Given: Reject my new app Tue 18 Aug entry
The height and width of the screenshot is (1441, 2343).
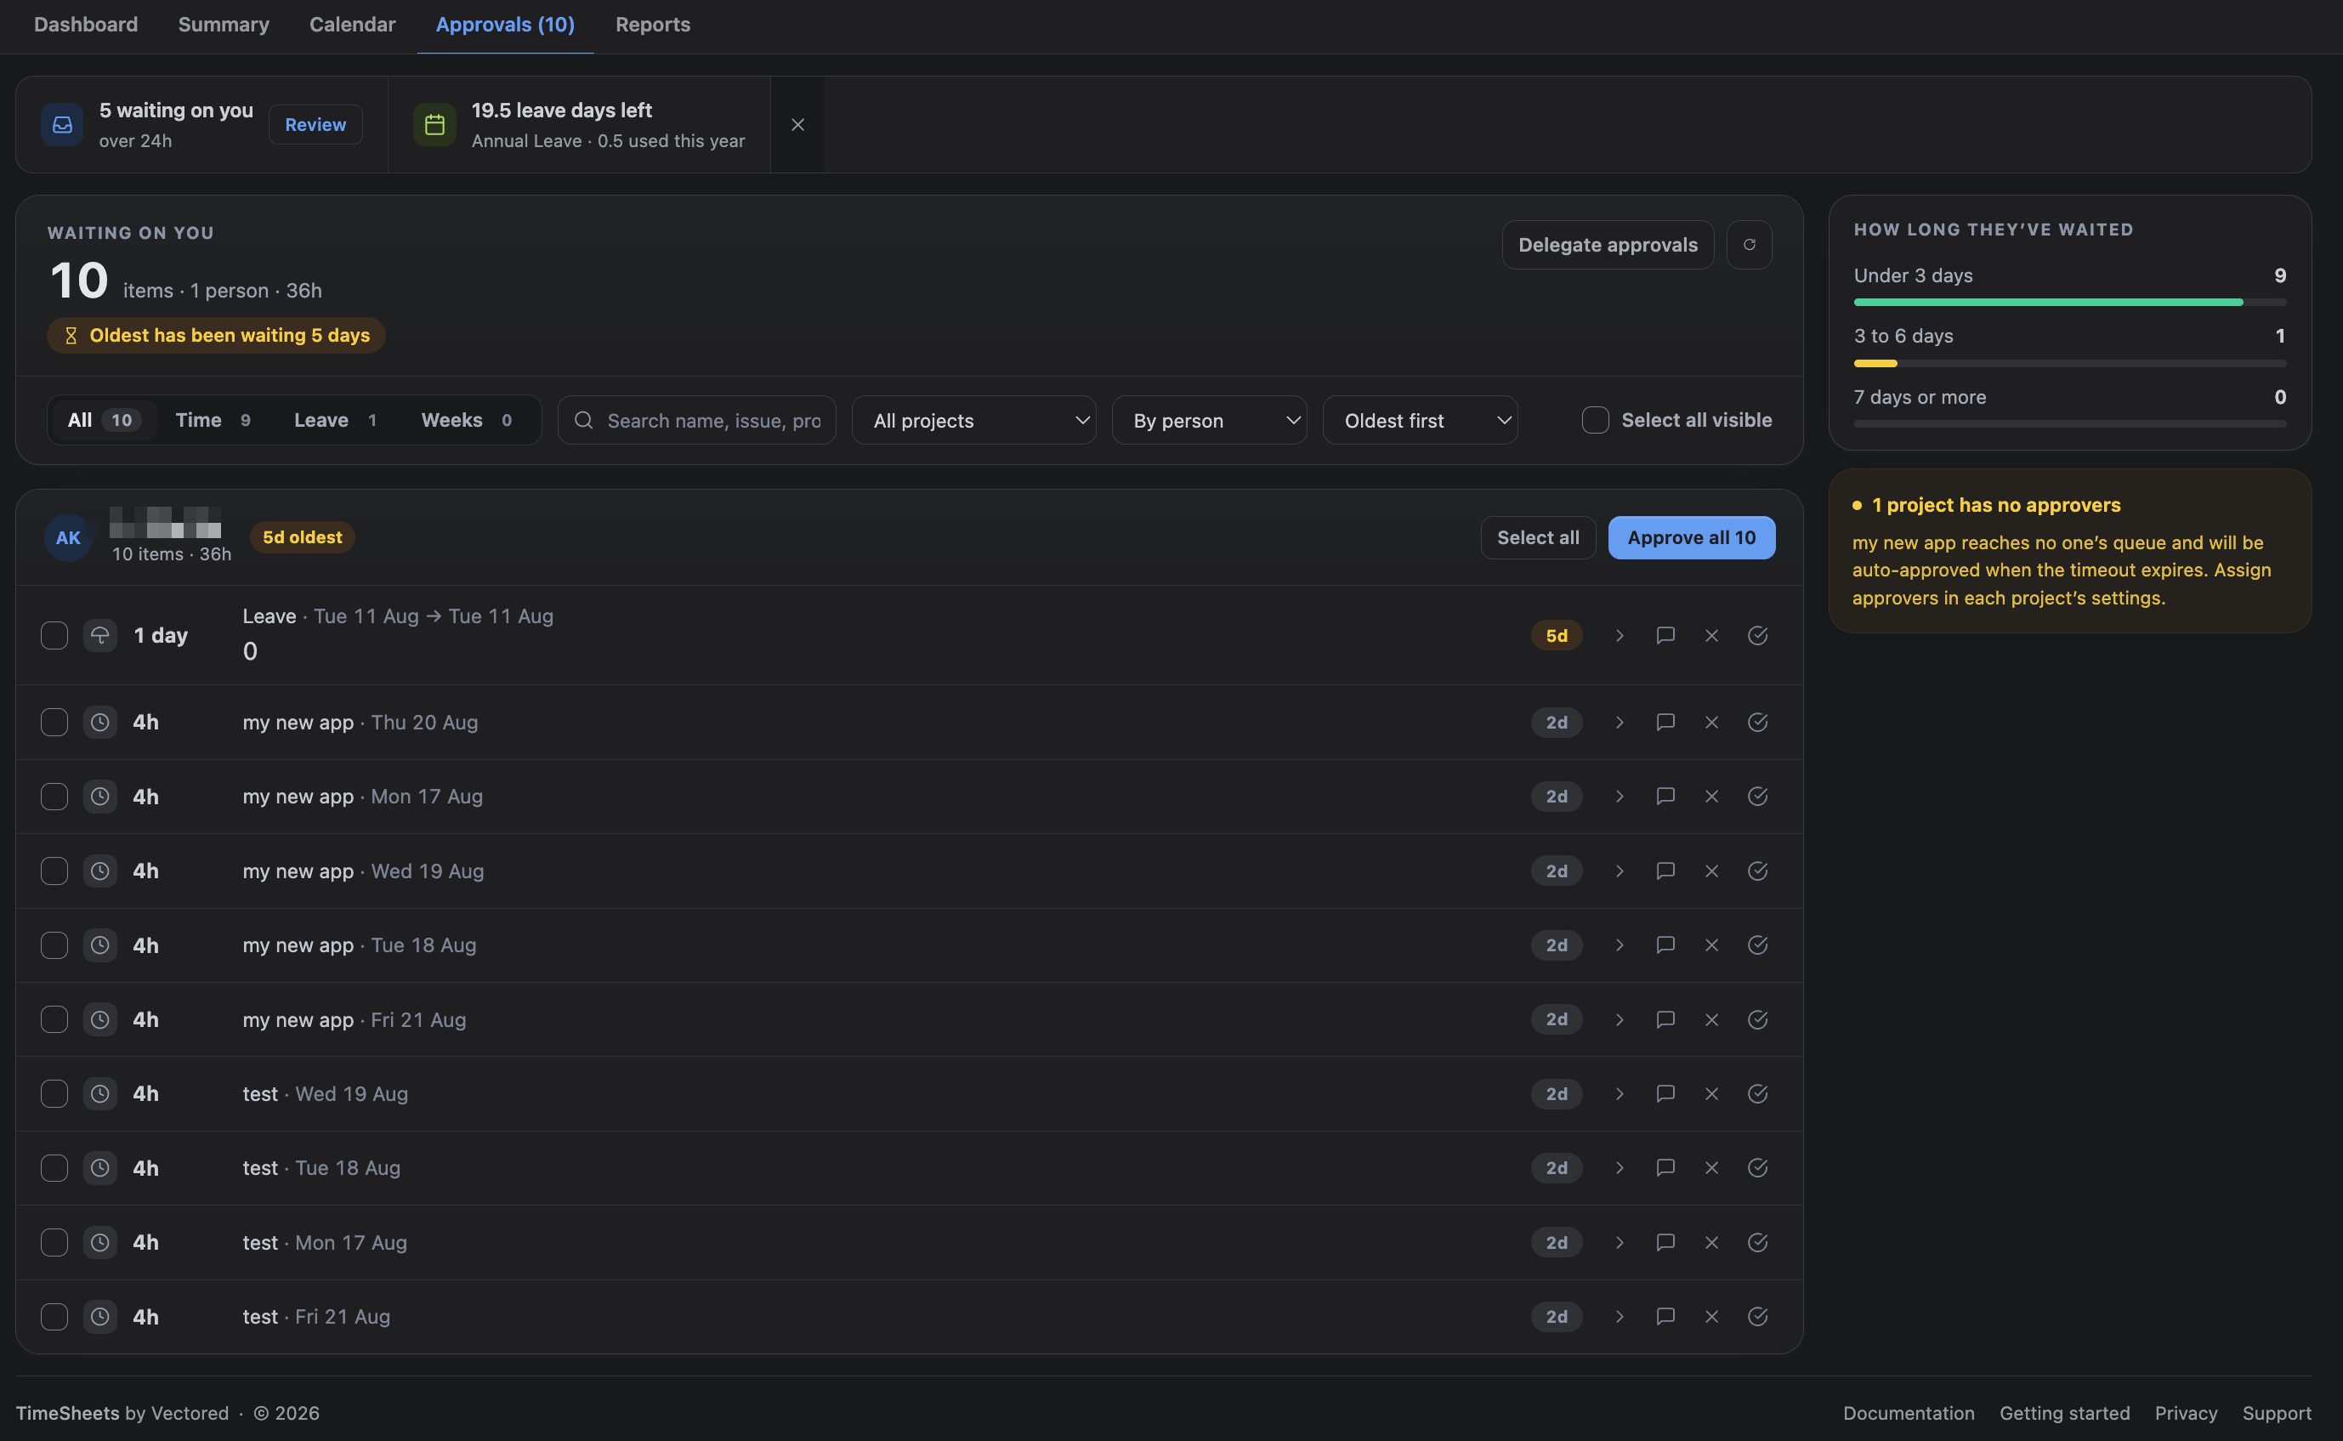Looking at the screenshot, I should 1711,945.
